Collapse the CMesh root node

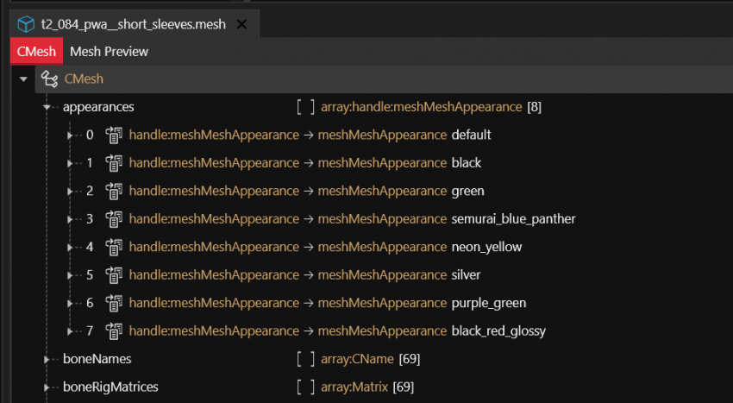click(22, 79)
